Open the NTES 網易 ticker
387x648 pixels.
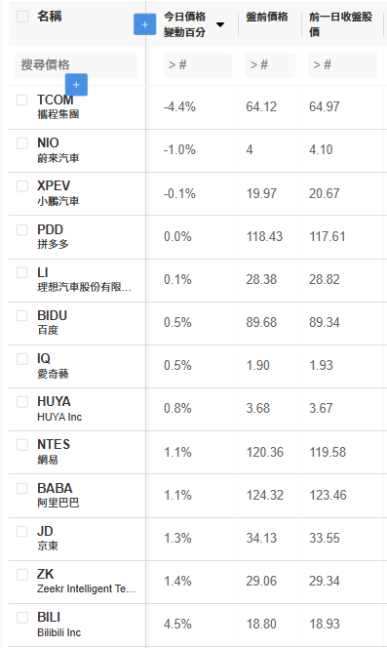pyautogui.click(x=54, y=451)
